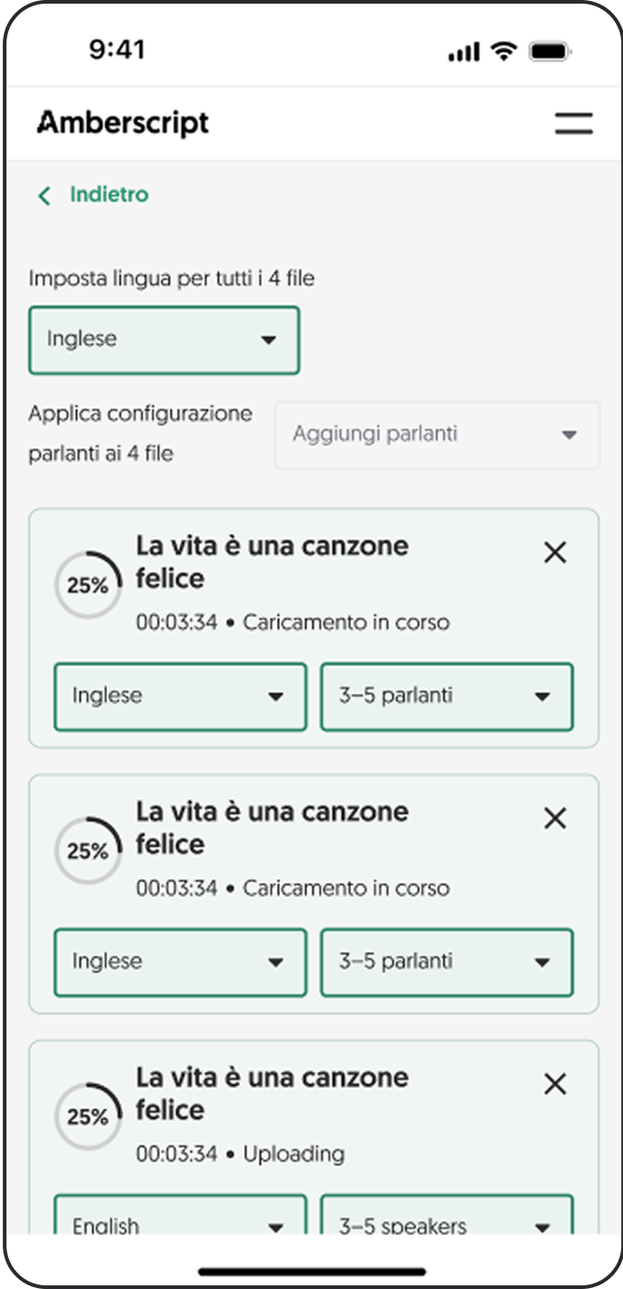Open 3-5 parlanti dropdown on second card
Viewport: 623px width, 1289px height.
pyautogui.click(x=447, y=962)
